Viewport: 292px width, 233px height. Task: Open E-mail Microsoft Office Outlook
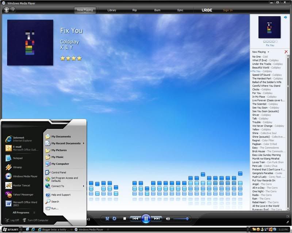tap(22, 148)
